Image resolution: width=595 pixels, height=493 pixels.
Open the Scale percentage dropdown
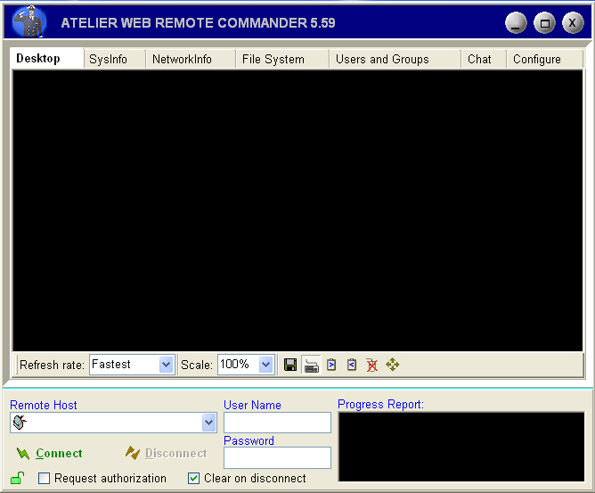point(266,365)
